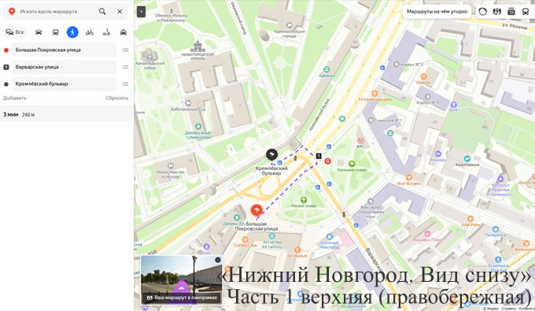The height and width of the screenshot is (311, 535).
Task: Click 'Добавить' to add a waypoint
Action: (15, 98)
